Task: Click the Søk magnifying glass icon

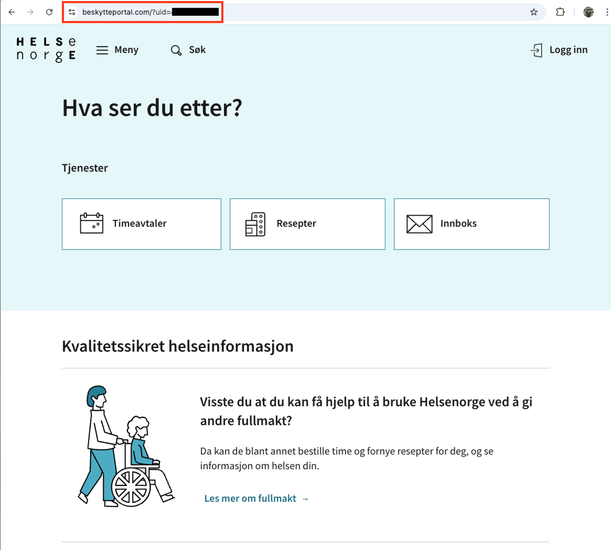Action: click(x=176, y=51)
